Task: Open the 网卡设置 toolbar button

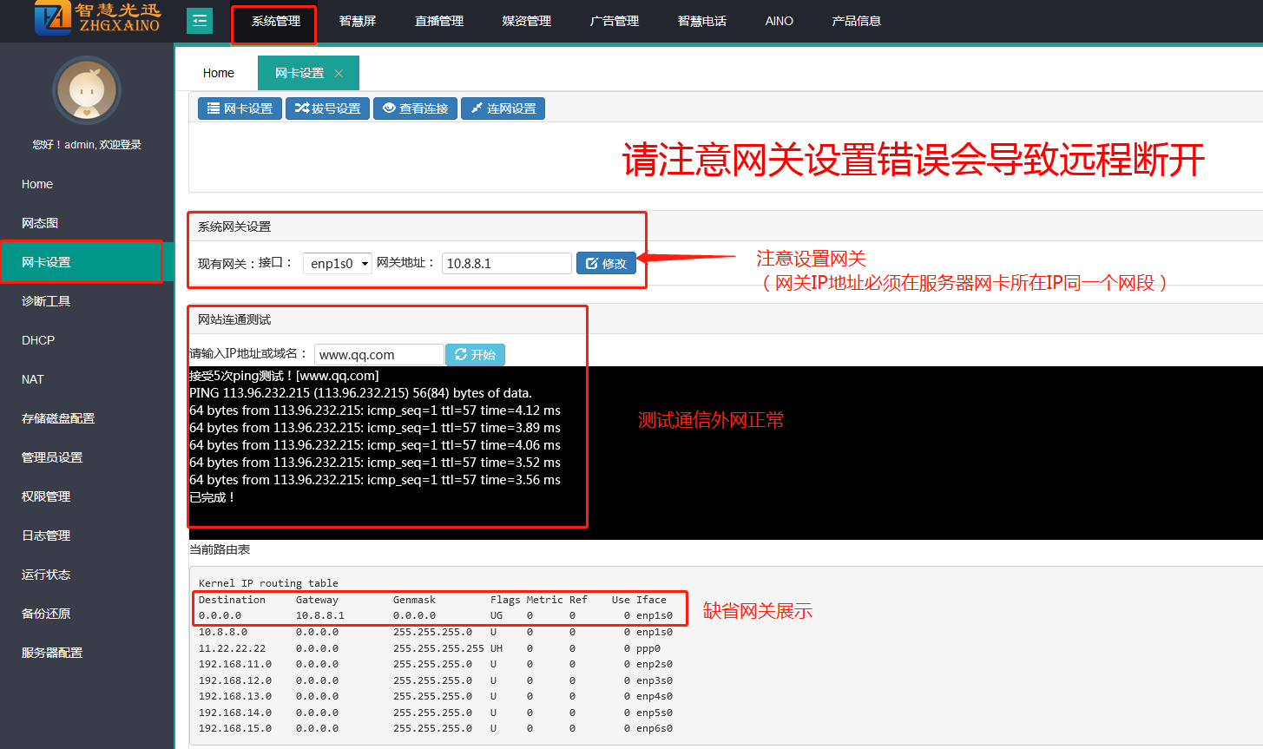Action: (x=240, y=108)
